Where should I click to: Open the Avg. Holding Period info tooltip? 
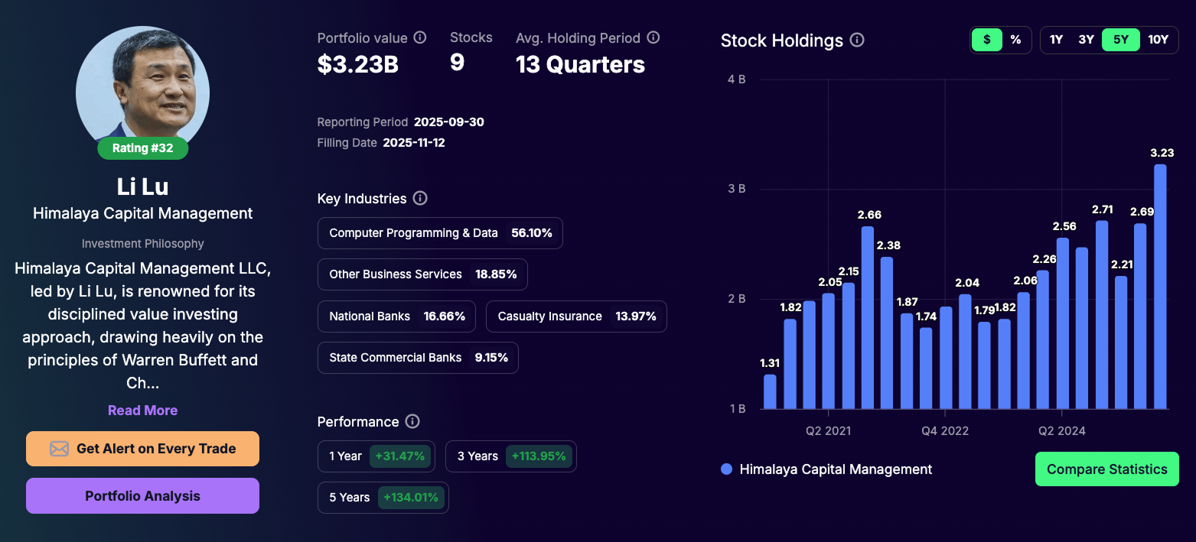click(653, 37)
